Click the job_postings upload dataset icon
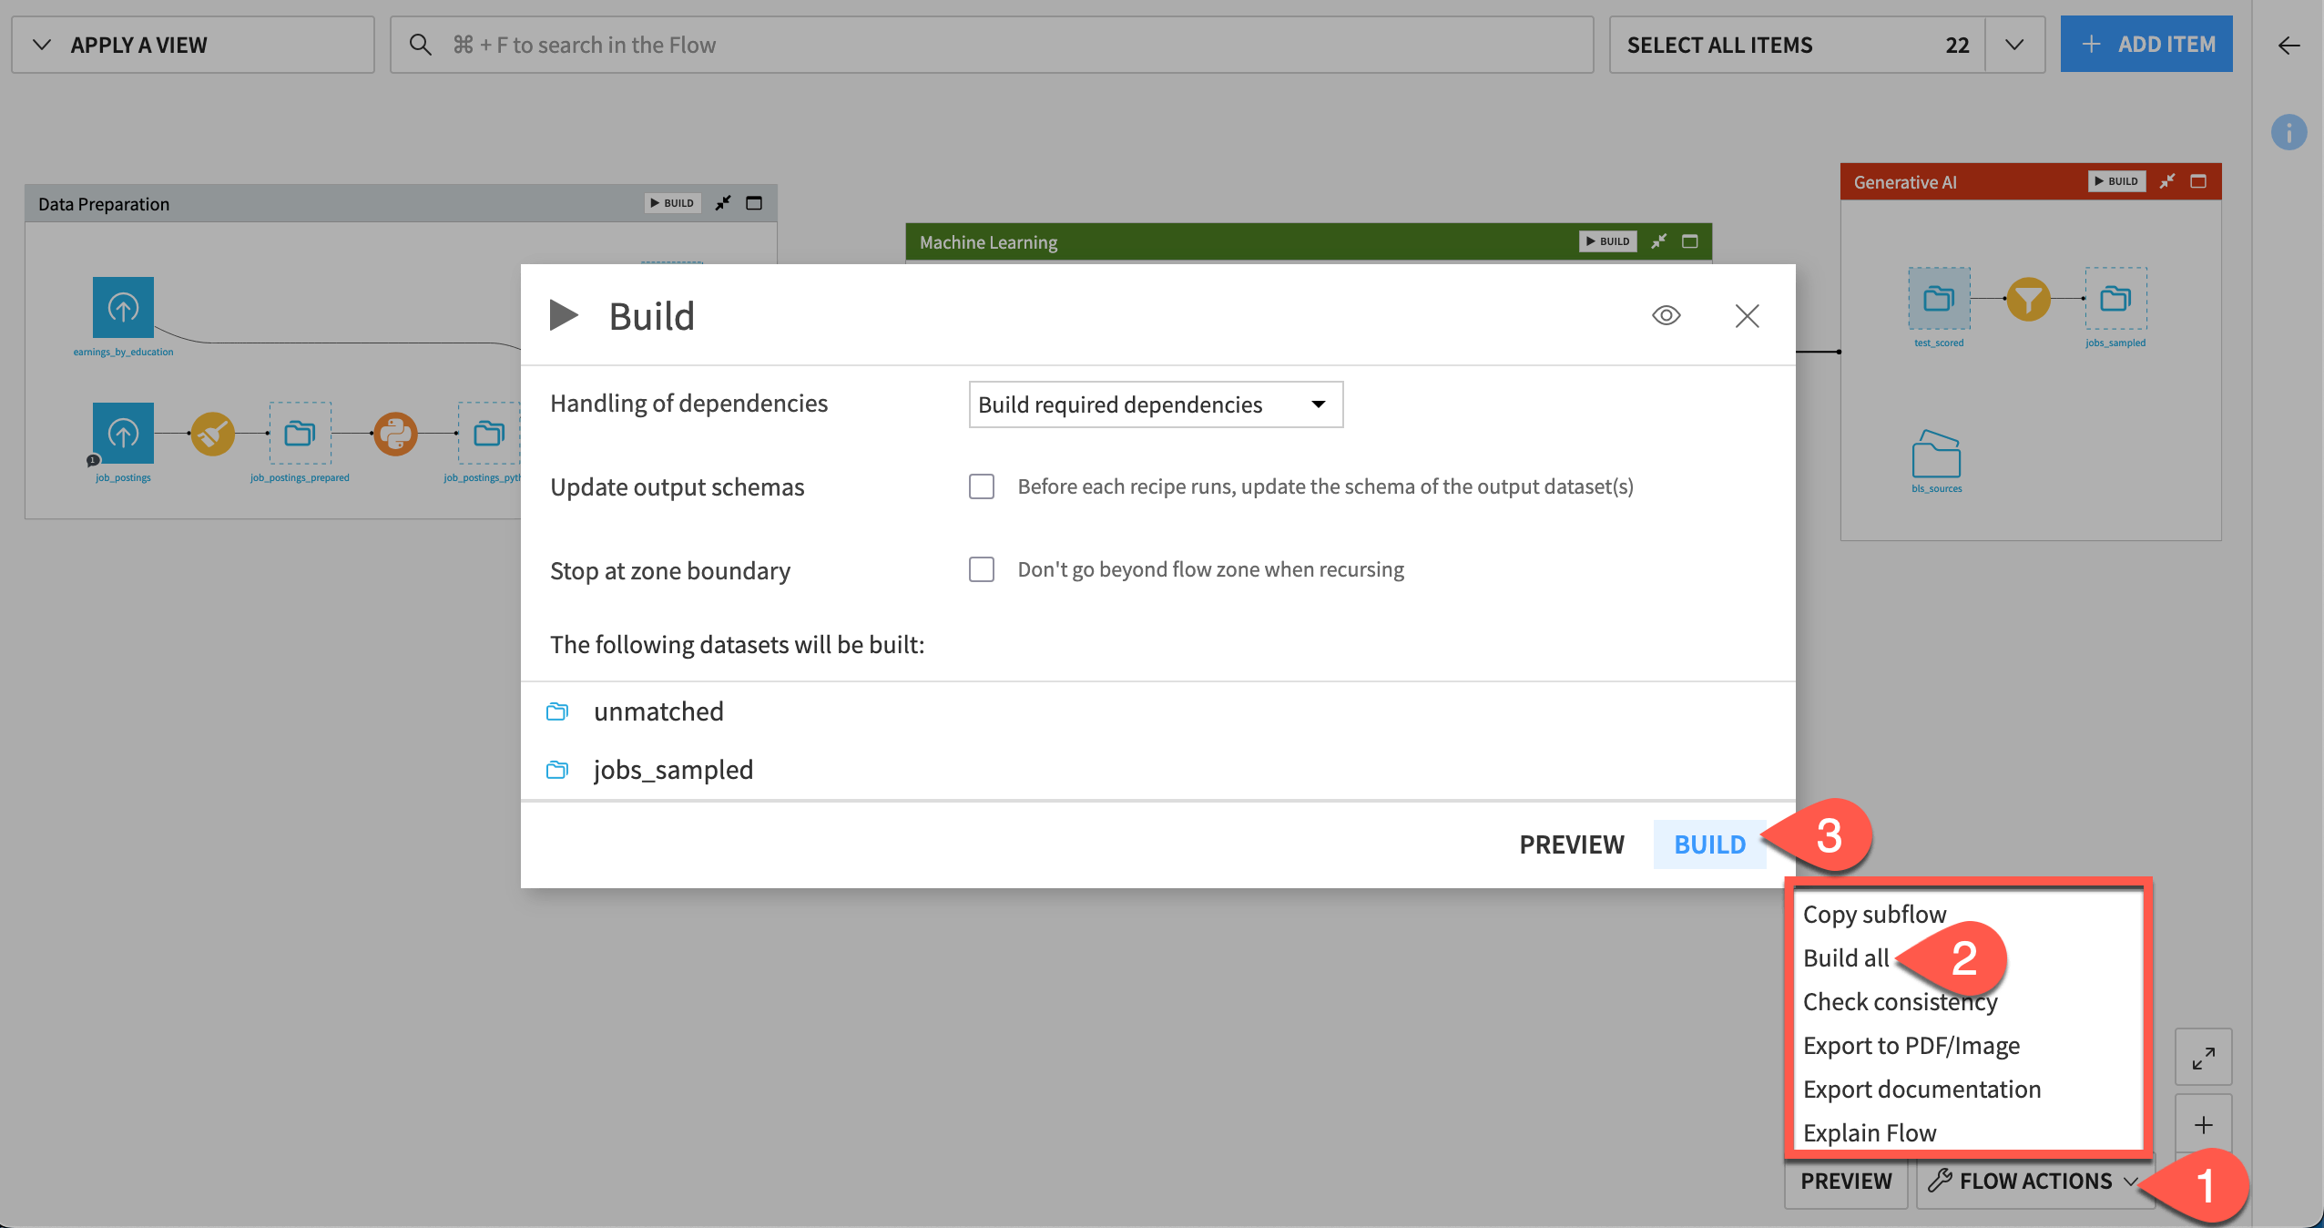The height and width of the screenshot is (1228, 2324). [x=122, y=434]
